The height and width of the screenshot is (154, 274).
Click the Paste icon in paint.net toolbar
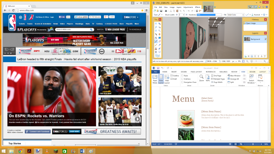178,11
